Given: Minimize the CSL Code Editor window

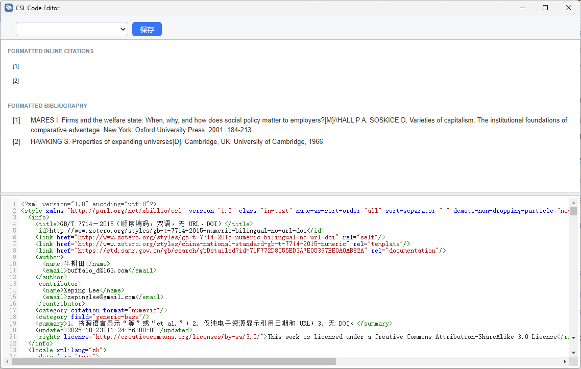Looking at the screenshot, I should [522, 8].
